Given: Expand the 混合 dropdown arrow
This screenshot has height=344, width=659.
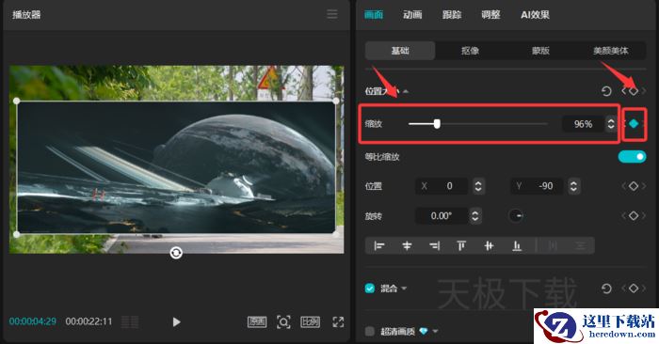Looking at the screenshot, I should pyautogui.click(x=404, y=289).
